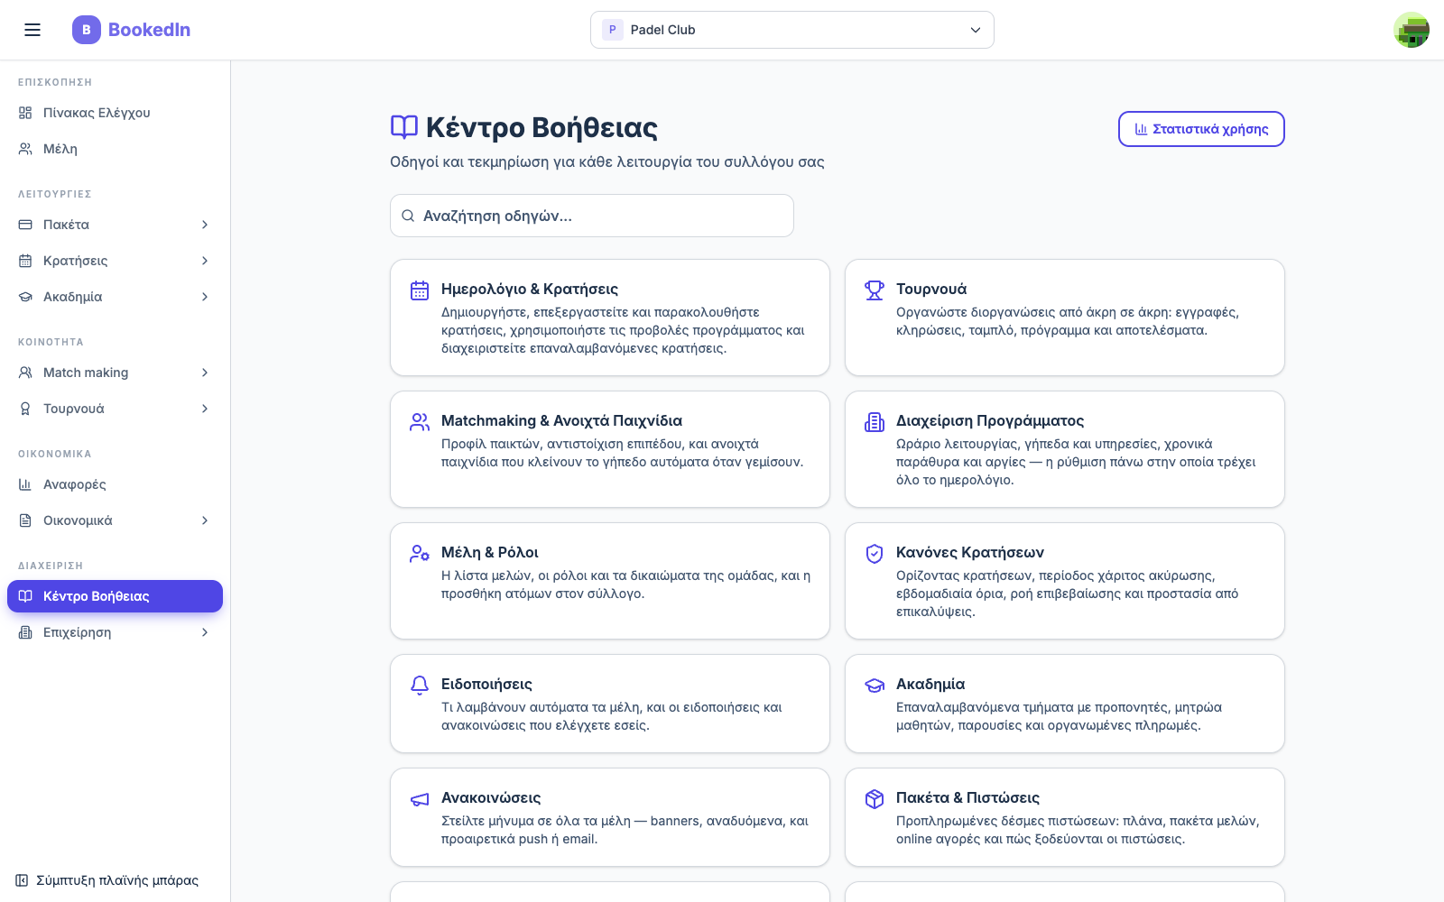Click the sidebar collapse icon at bottom
Viewport: 1444px width, 902px height.
click(22, 880)
